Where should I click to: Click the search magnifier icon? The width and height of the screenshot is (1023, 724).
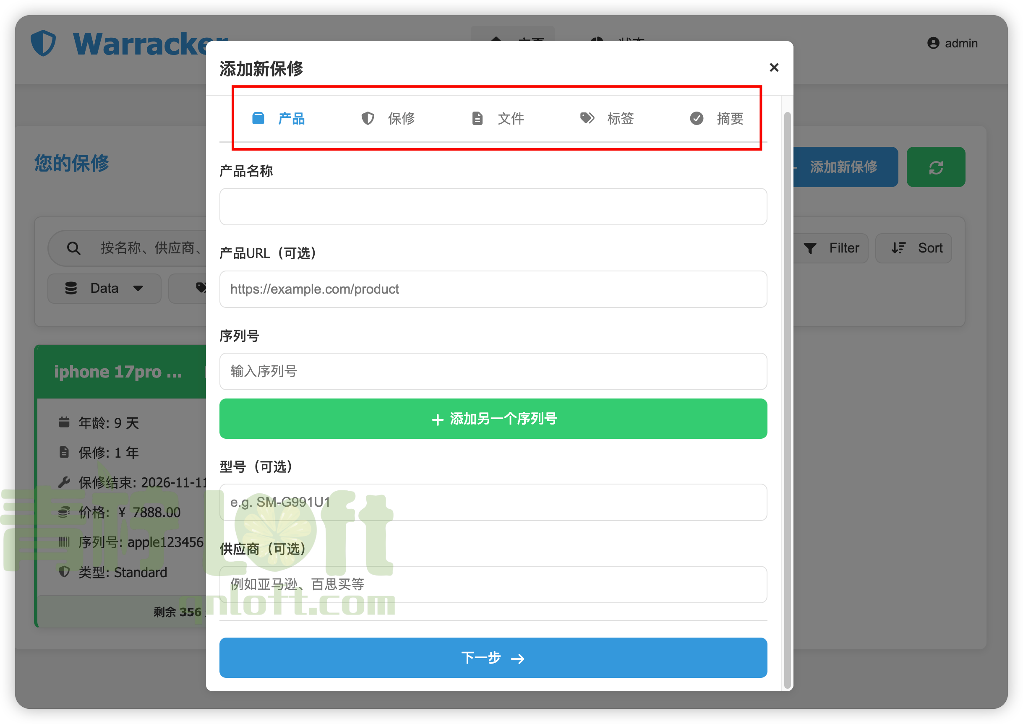pos(73,248)
